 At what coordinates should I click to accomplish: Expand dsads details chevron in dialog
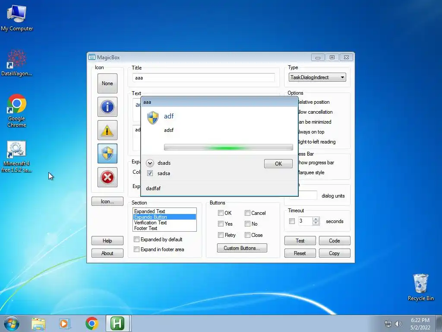click(150, 163)
